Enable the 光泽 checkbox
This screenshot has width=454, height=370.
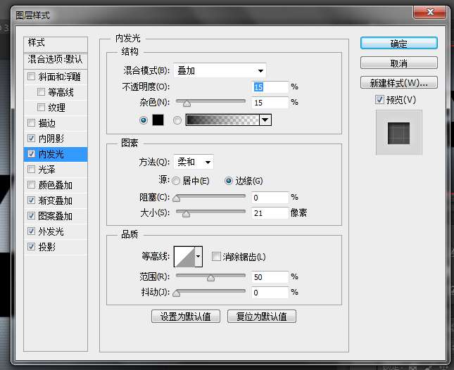click(x=31, y=170)
